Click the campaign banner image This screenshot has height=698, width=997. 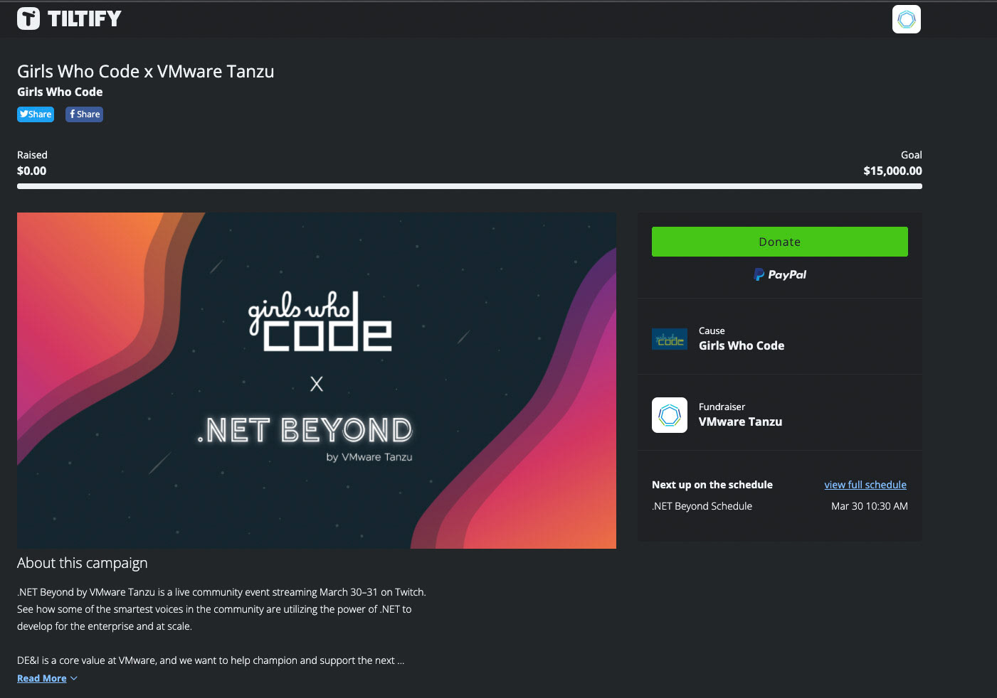click(x=317, y=380)
